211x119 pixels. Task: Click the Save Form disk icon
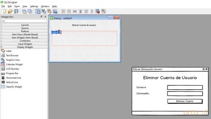(16, 11)
